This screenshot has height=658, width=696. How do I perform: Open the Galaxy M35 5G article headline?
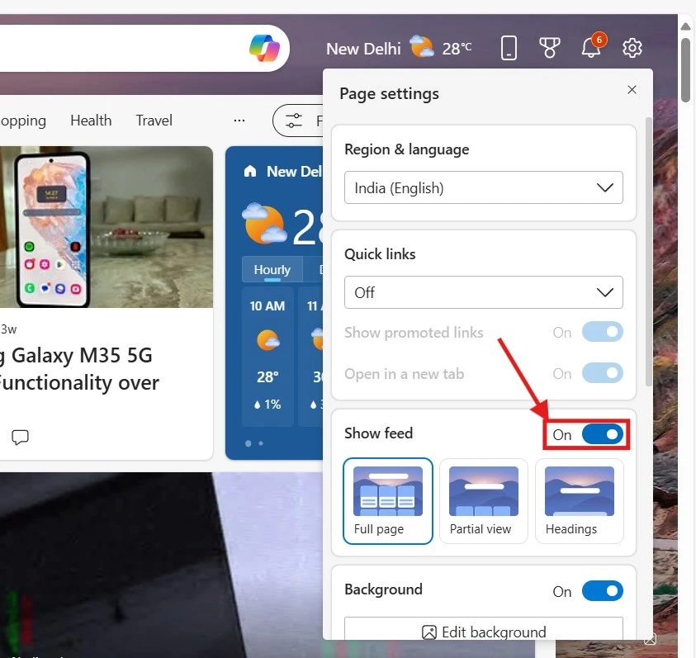[x=79, y=368]
